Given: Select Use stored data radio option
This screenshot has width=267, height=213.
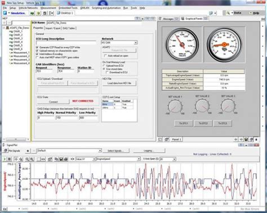Looking at the screenshot, I should pos(104,69).
